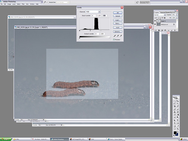
Task: Open the Sample Size dropdown in options bar
Action: (x=63, y=2)
